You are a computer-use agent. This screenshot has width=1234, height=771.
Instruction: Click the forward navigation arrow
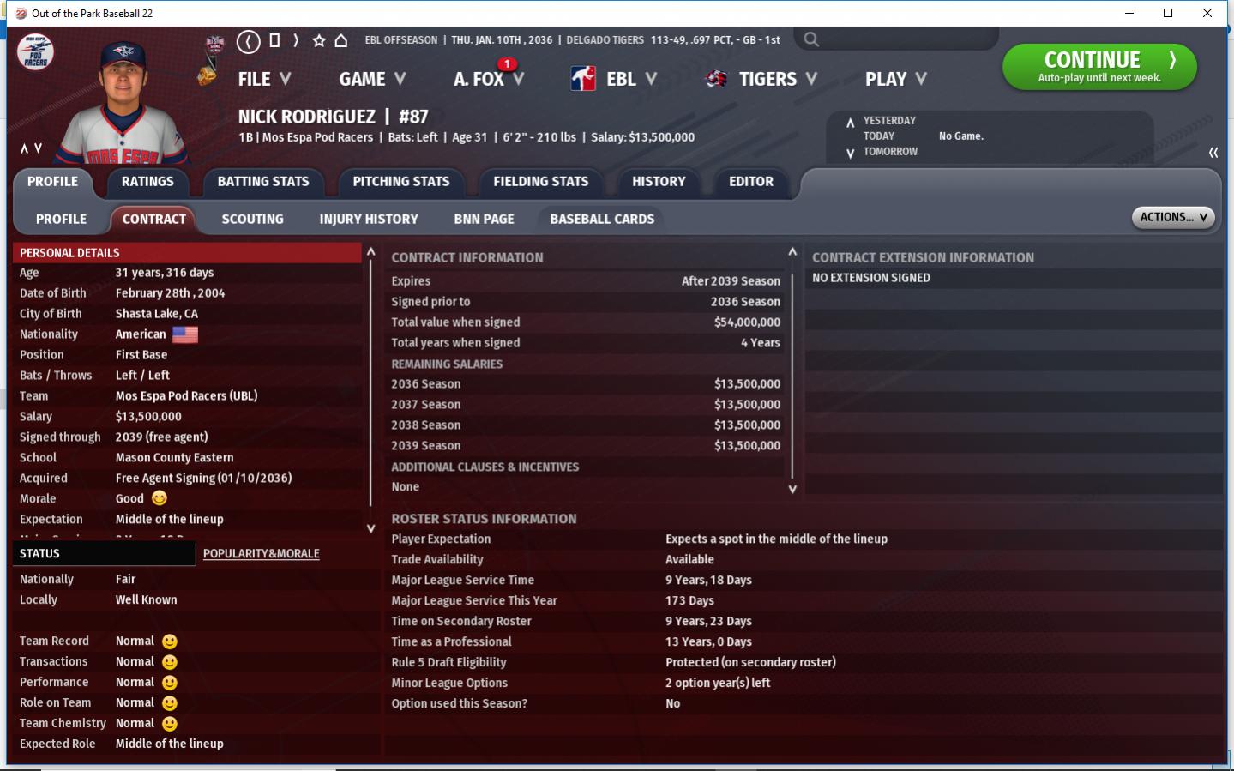point(296,40)
